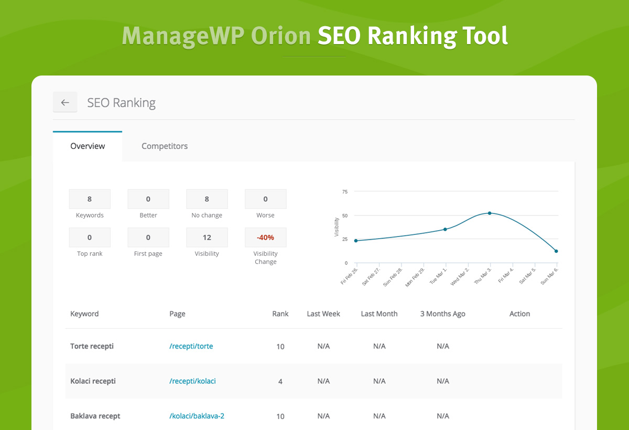Click the Thu Mar 3 peak data point
The image size is (629, 430).
490,213
